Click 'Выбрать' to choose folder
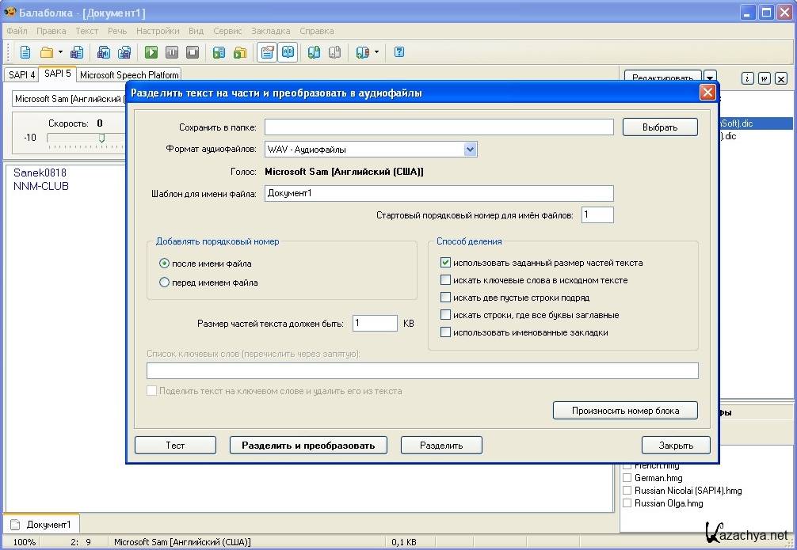Screen dimensions: 797x550 click(659, 127)
